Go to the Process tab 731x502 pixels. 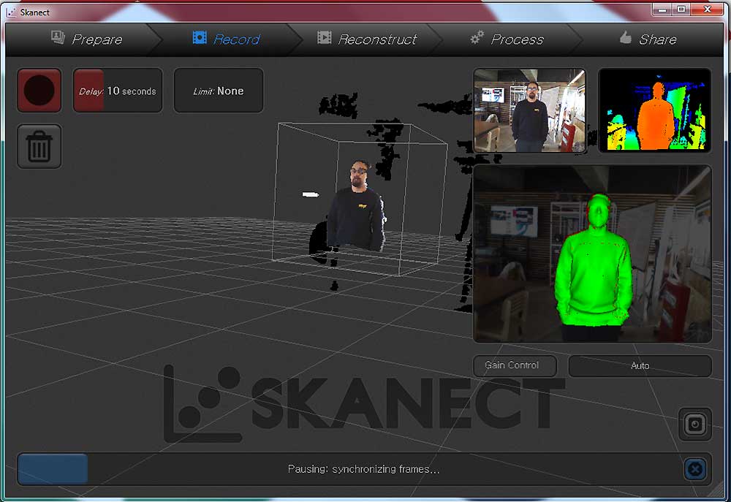click(507, 39)
